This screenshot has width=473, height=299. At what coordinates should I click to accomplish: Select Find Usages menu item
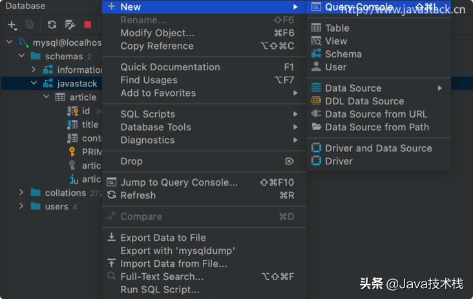pos(204,80)
